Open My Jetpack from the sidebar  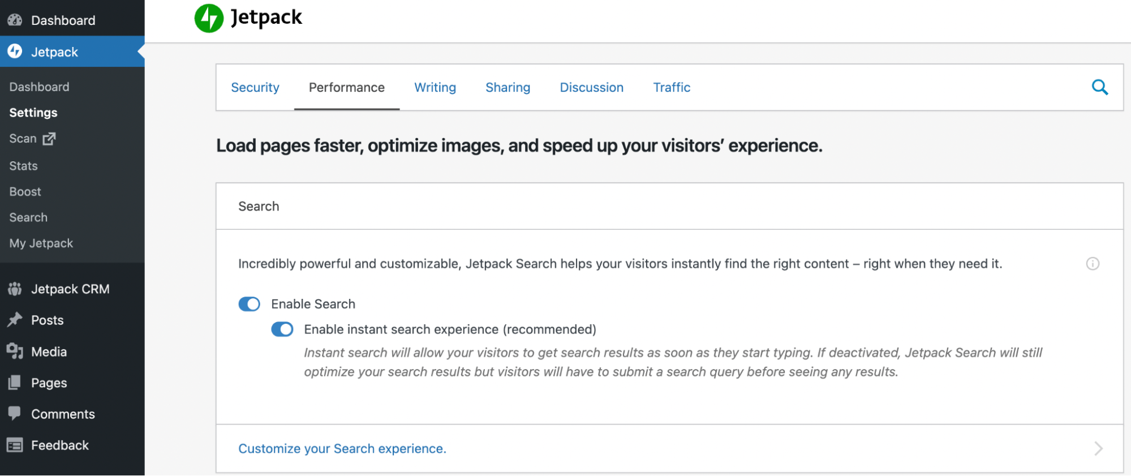41,243
